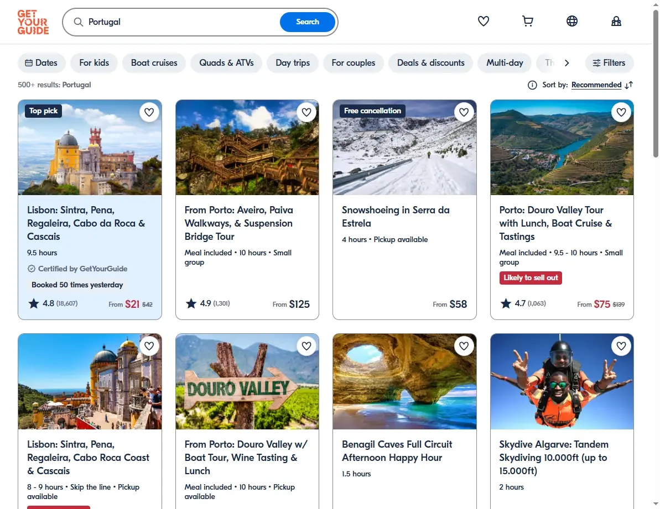The height and width of the screenshot is (509, 660).
Task: Click the Free cancellation badge
Action: pyautogui.click(x=372, y=111)
